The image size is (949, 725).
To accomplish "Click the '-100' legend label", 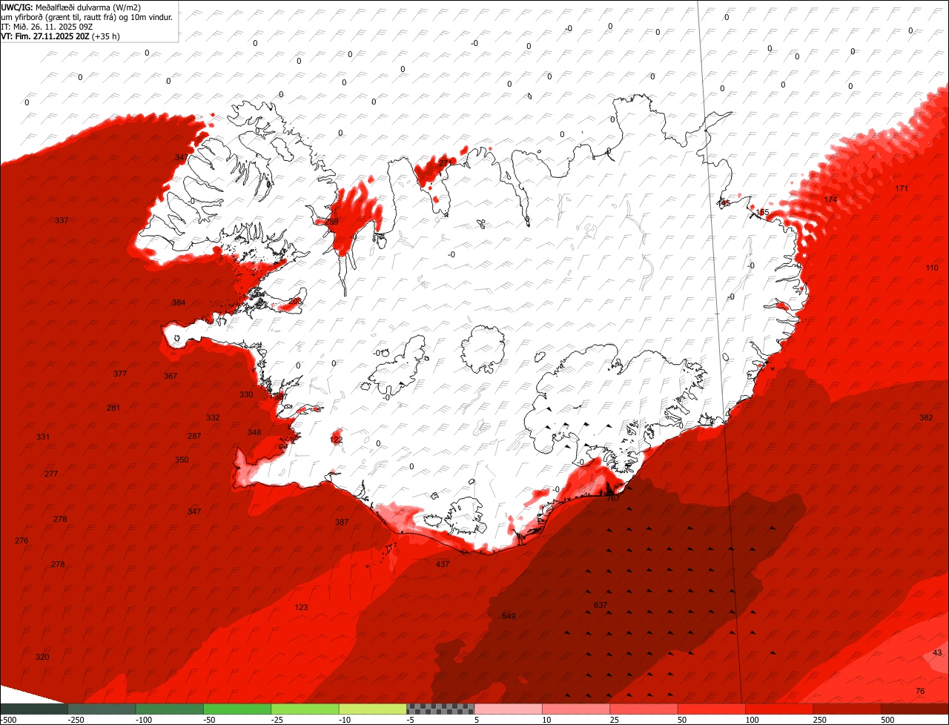I will 143,720.
